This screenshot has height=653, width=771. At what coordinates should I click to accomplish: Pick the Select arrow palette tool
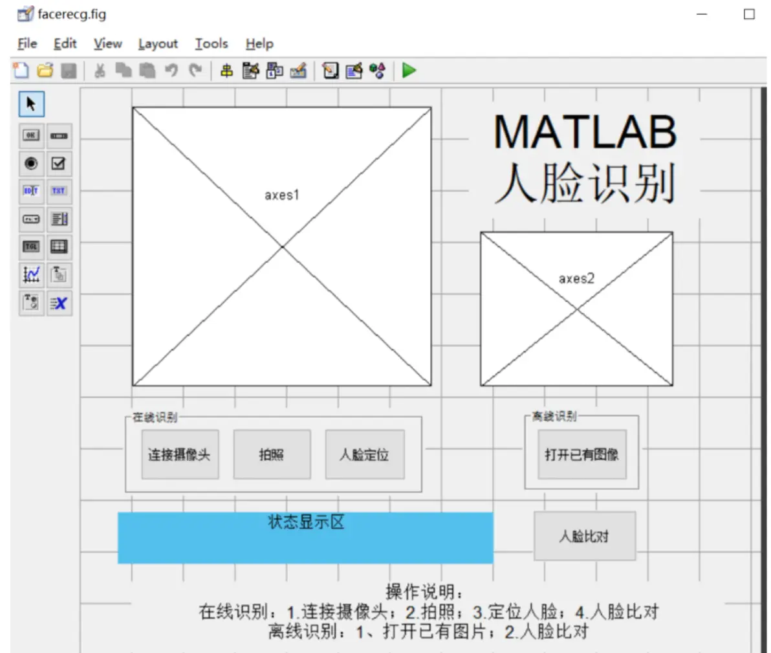tap(32, 104)
